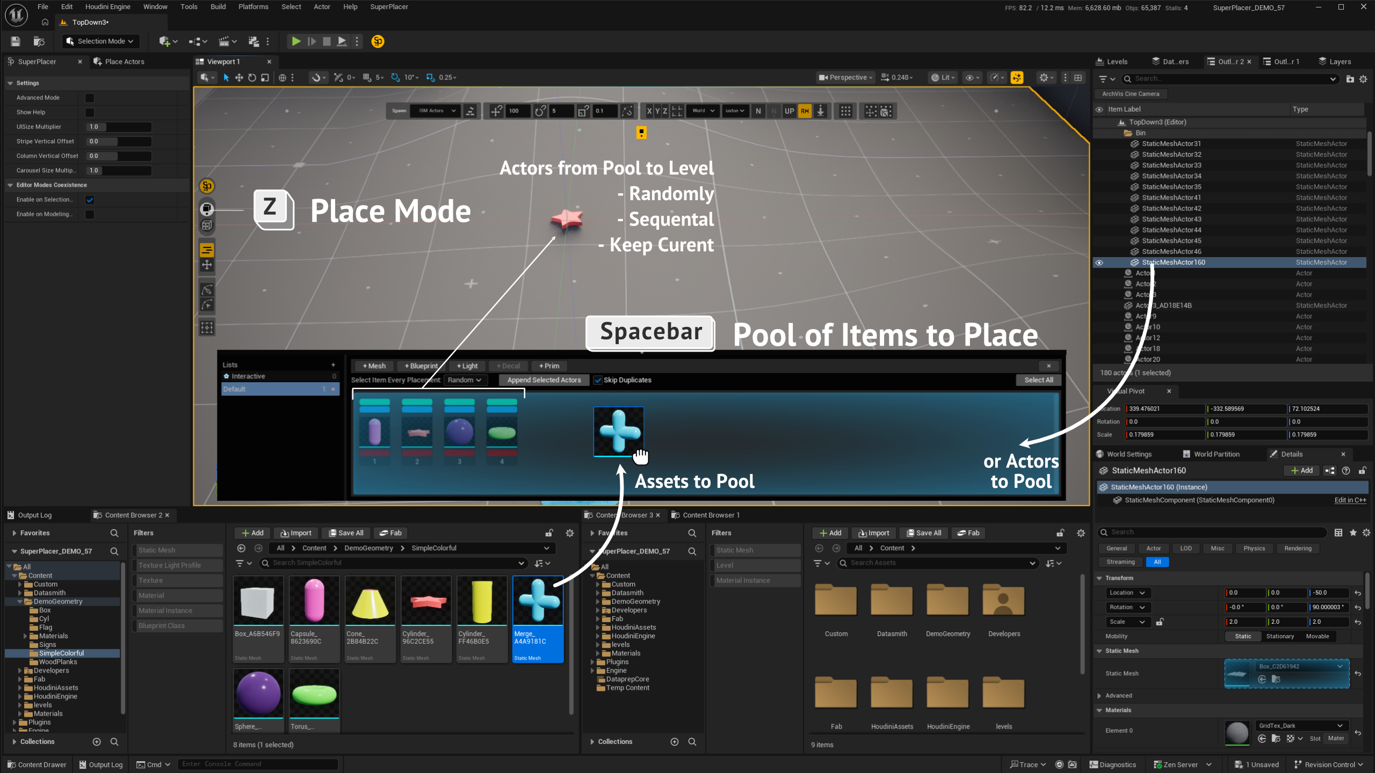
Task: Adjust the Carousel Size Multiplier slider
Action: 118,171
